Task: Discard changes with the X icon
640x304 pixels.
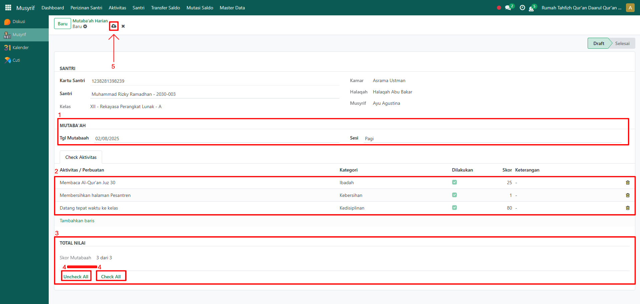Action: point(123,26)
